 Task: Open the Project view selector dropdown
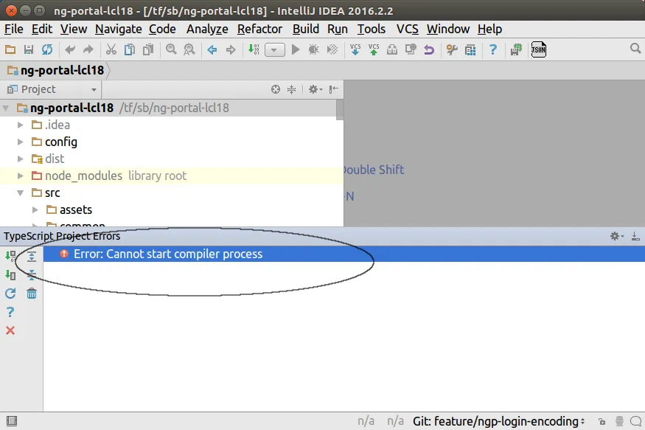52,89
